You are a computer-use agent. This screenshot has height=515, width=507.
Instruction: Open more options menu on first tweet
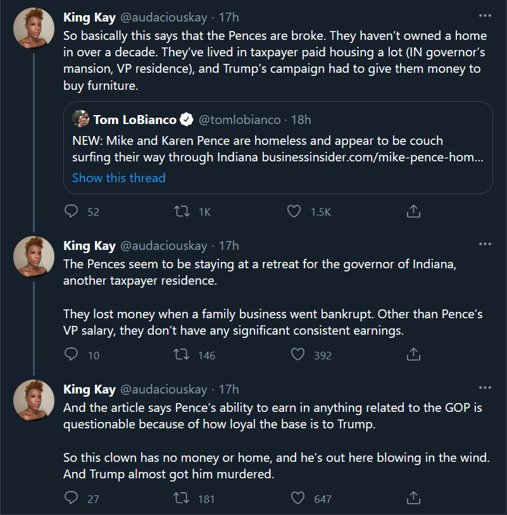(x=485, y=16)
